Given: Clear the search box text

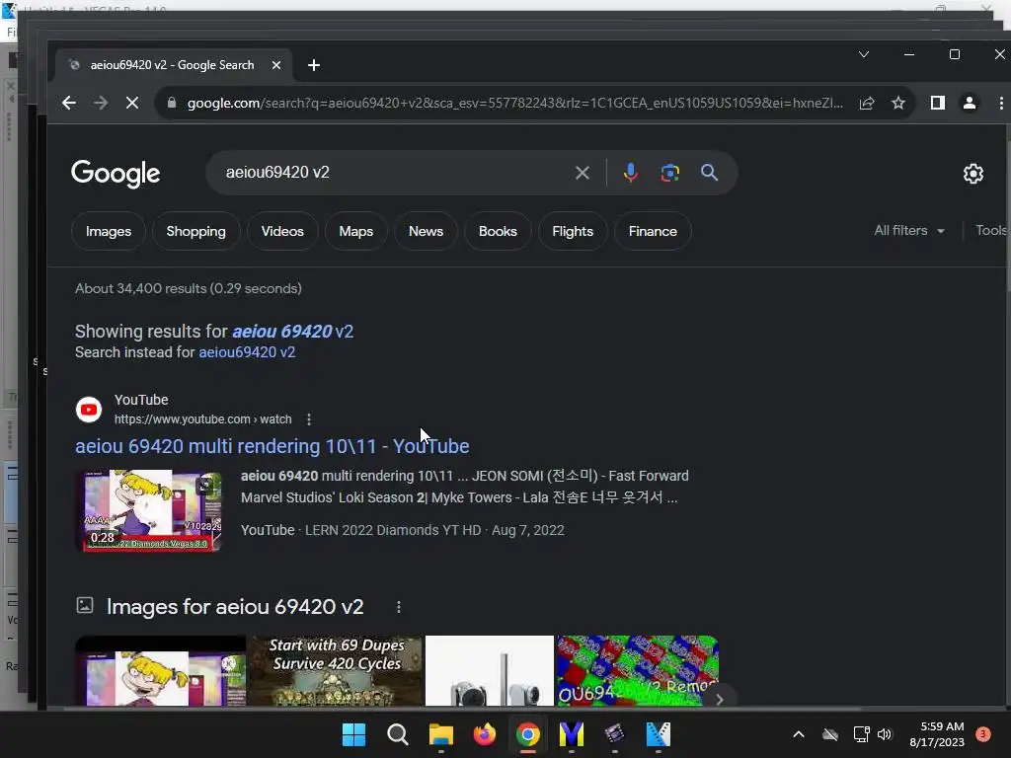Looking at the screenshot, I should pos(583,173).
